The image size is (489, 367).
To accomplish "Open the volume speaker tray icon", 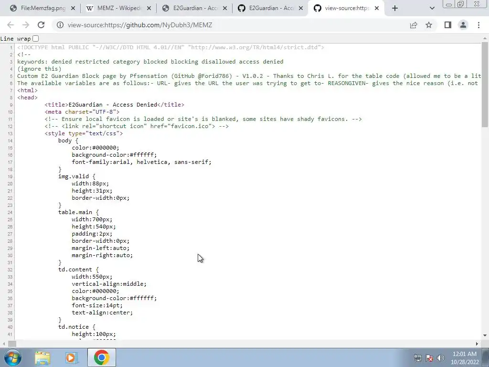I will (441, 358).
